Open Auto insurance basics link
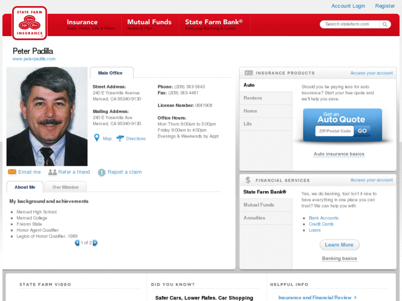 point(339,154)
